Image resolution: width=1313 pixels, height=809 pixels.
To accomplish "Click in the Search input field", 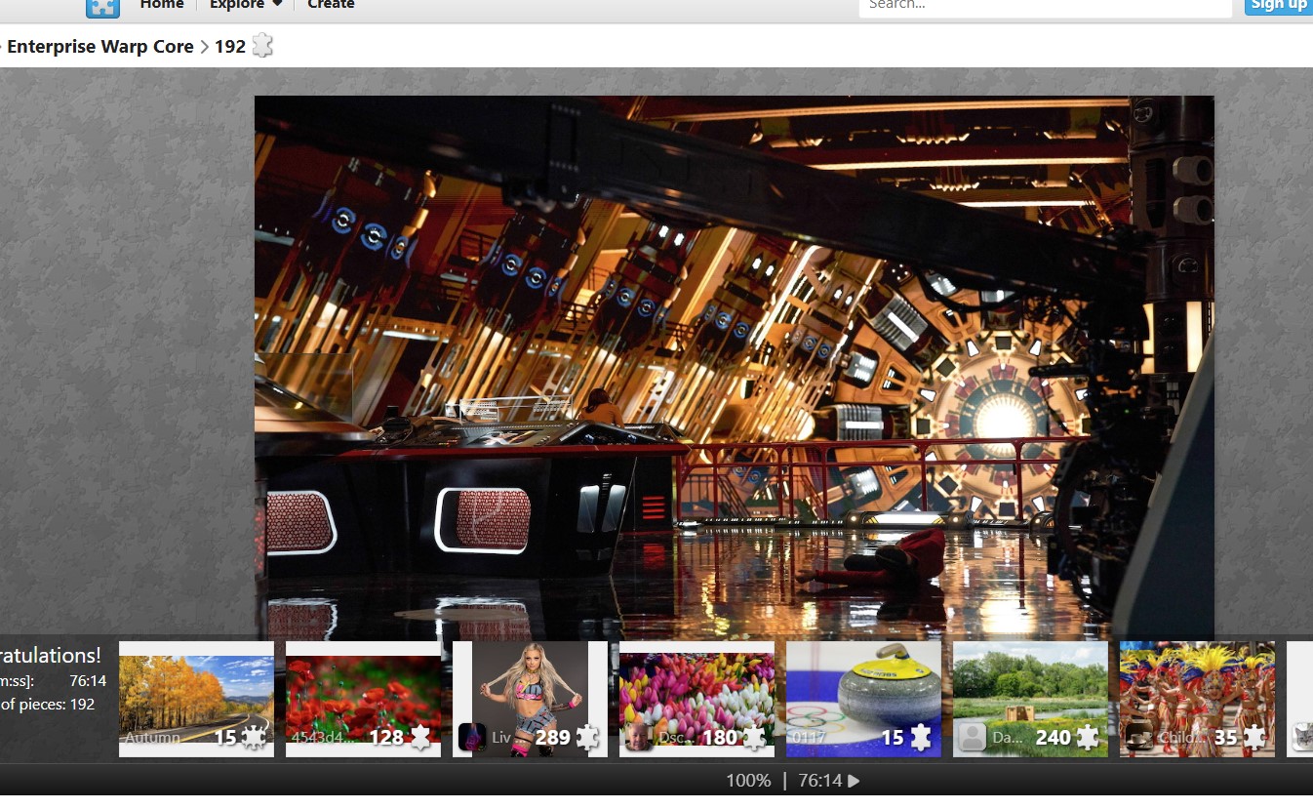I will [x=1044, y=6].
